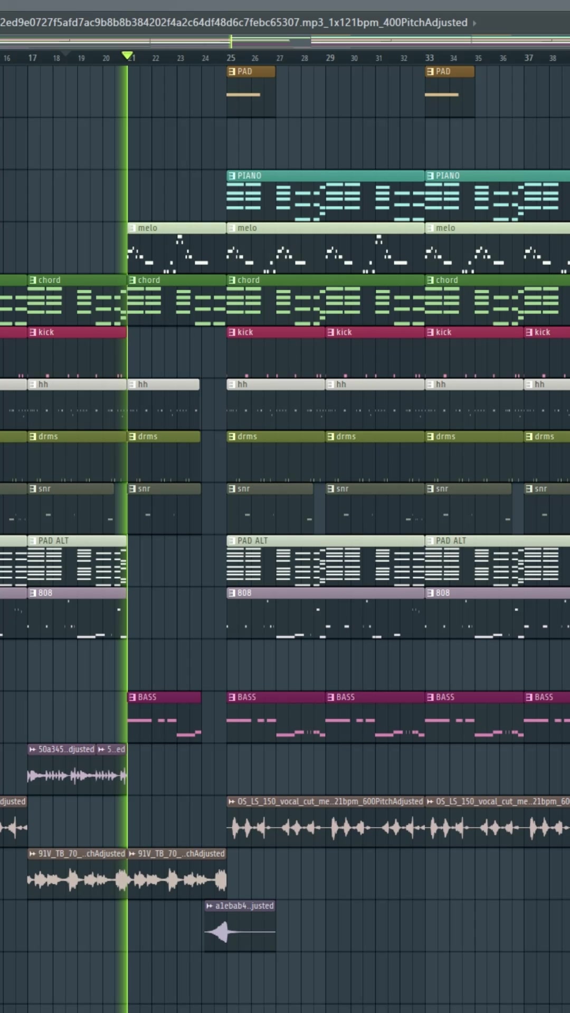Click audio clip icon of 50a345..djusted

[x=33, y=749]
